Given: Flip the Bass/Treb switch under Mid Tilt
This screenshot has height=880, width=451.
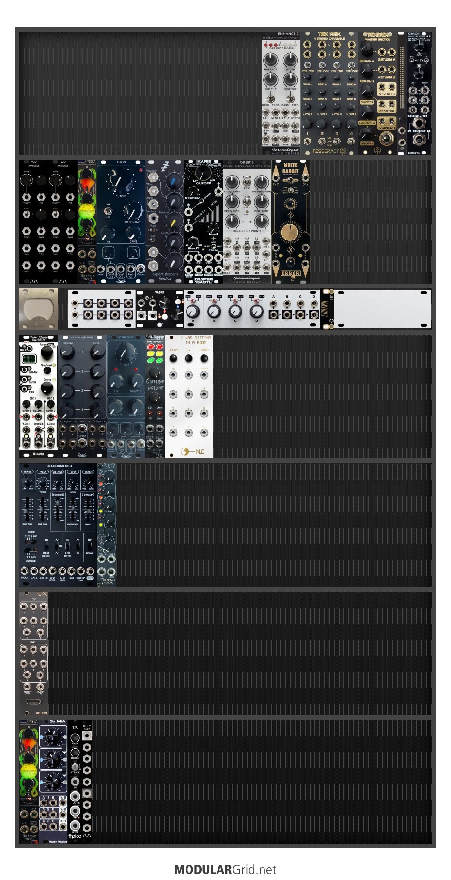Looking at the screenshot, I should coord(271,99).
